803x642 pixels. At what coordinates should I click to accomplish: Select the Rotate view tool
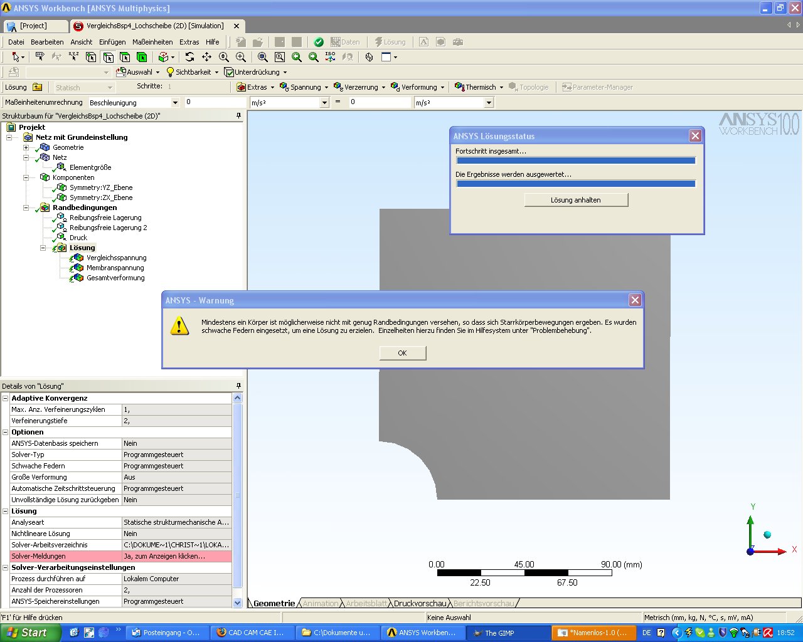click(x=189, y=57)
